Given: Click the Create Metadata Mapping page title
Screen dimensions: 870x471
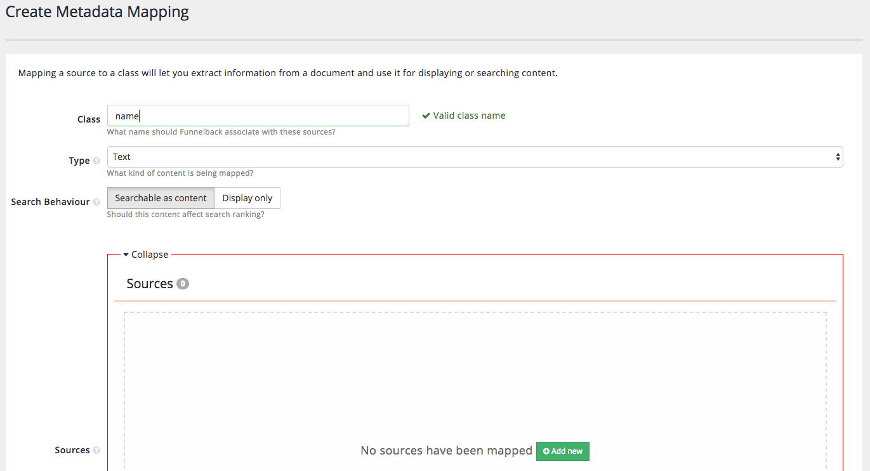Looking at the screenshot, I should [97, 11].
